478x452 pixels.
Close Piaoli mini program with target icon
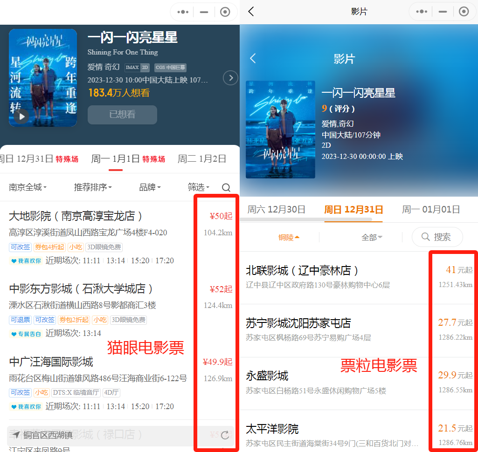coord(464,12)
